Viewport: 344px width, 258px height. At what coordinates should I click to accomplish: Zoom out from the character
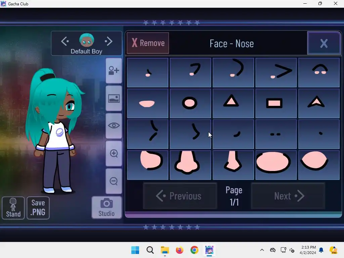tap(114, 181)
